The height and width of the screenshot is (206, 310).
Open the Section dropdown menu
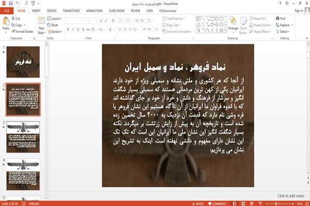55,31
